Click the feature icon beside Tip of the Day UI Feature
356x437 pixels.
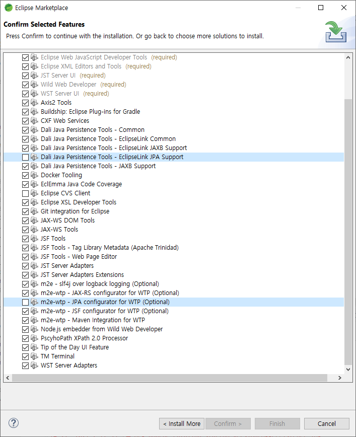pyautogui.click(x=34, y=347)
